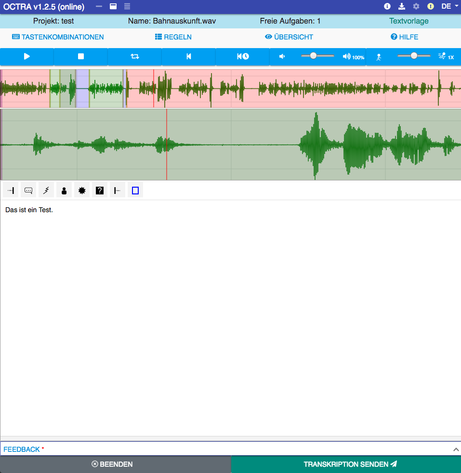Expand the Feedback panel chevron

tap(456, 449)
